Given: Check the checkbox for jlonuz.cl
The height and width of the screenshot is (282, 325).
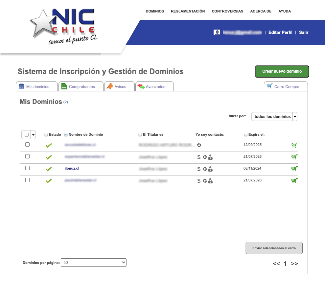Looking at the screenshot, I should [27, 168].
